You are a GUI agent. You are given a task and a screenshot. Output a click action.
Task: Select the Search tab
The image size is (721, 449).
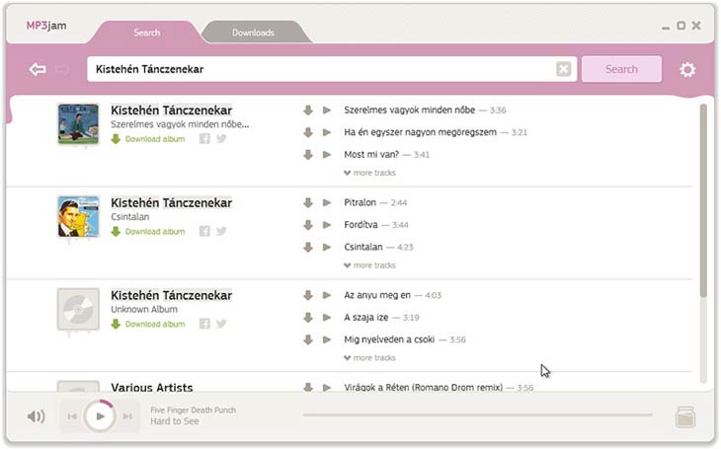pyautogui.click(x=146, y=33)
